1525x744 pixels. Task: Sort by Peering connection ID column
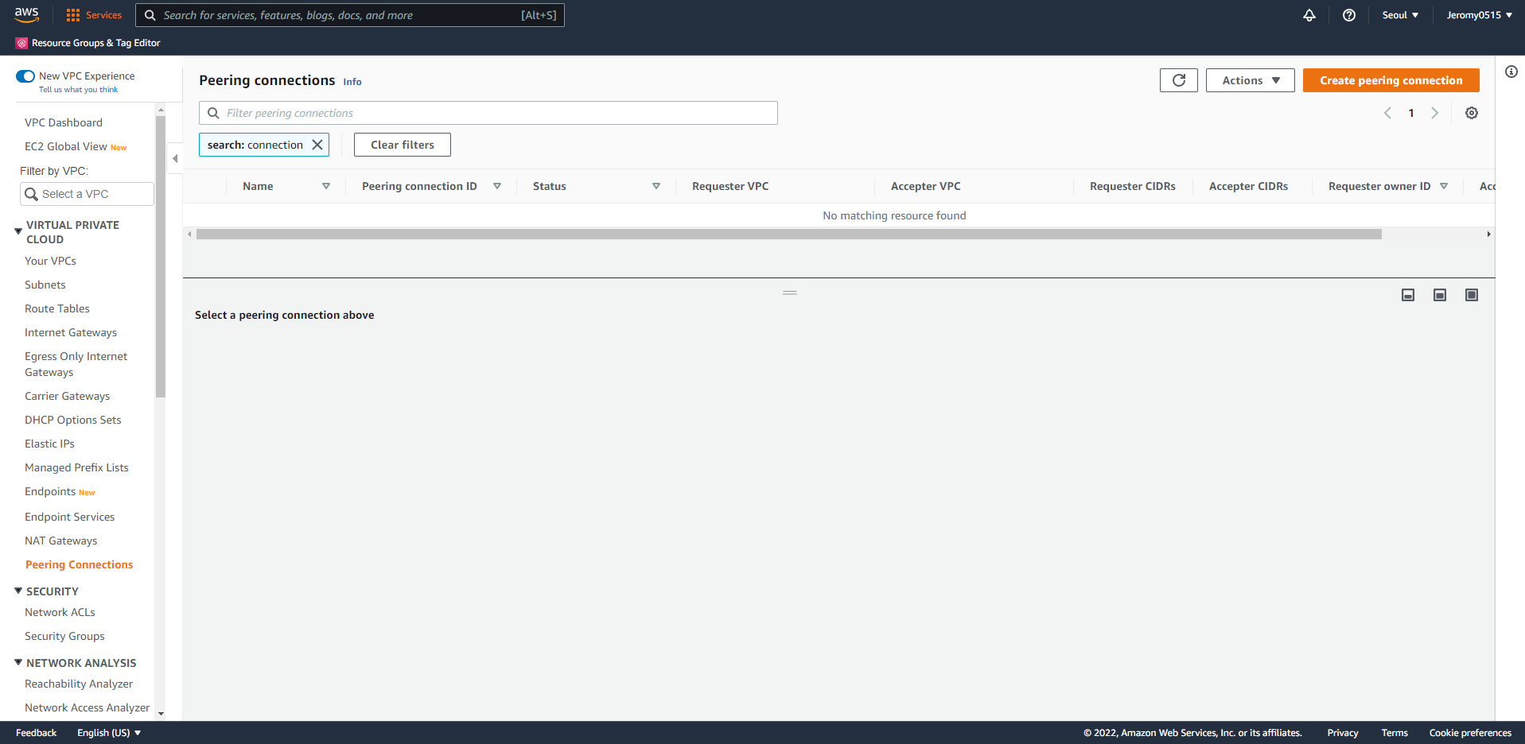pos(497,186)
